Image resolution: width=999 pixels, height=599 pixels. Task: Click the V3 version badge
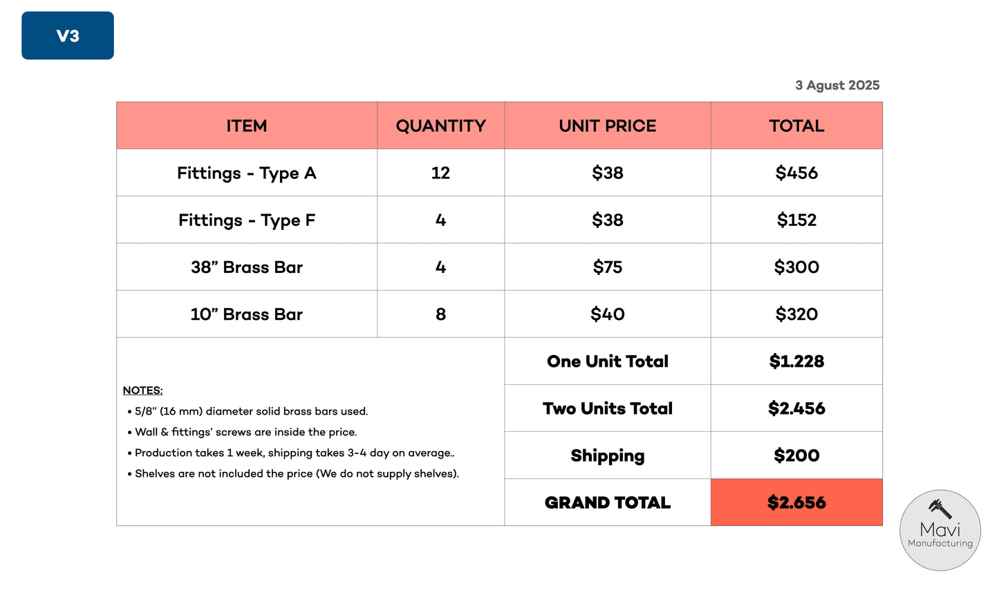(x=68, y=35)
